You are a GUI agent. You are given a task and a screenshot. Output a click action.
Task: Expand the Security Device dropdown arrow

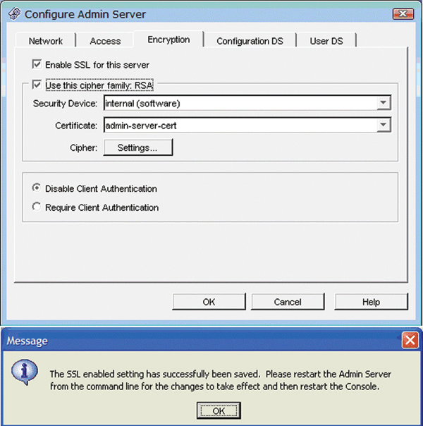[x=383, y=103]
